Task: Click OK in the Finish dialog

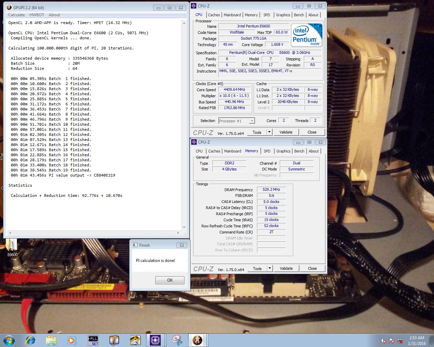Action: click(x=170, y=280)
